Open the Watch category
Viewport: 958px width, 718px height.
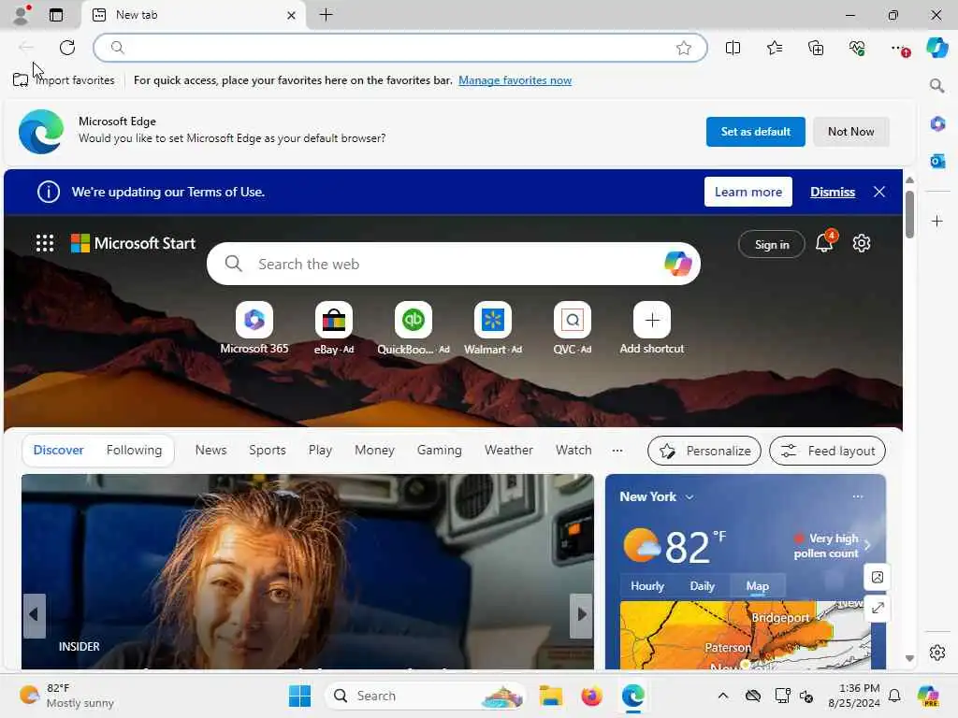[573, 450]
